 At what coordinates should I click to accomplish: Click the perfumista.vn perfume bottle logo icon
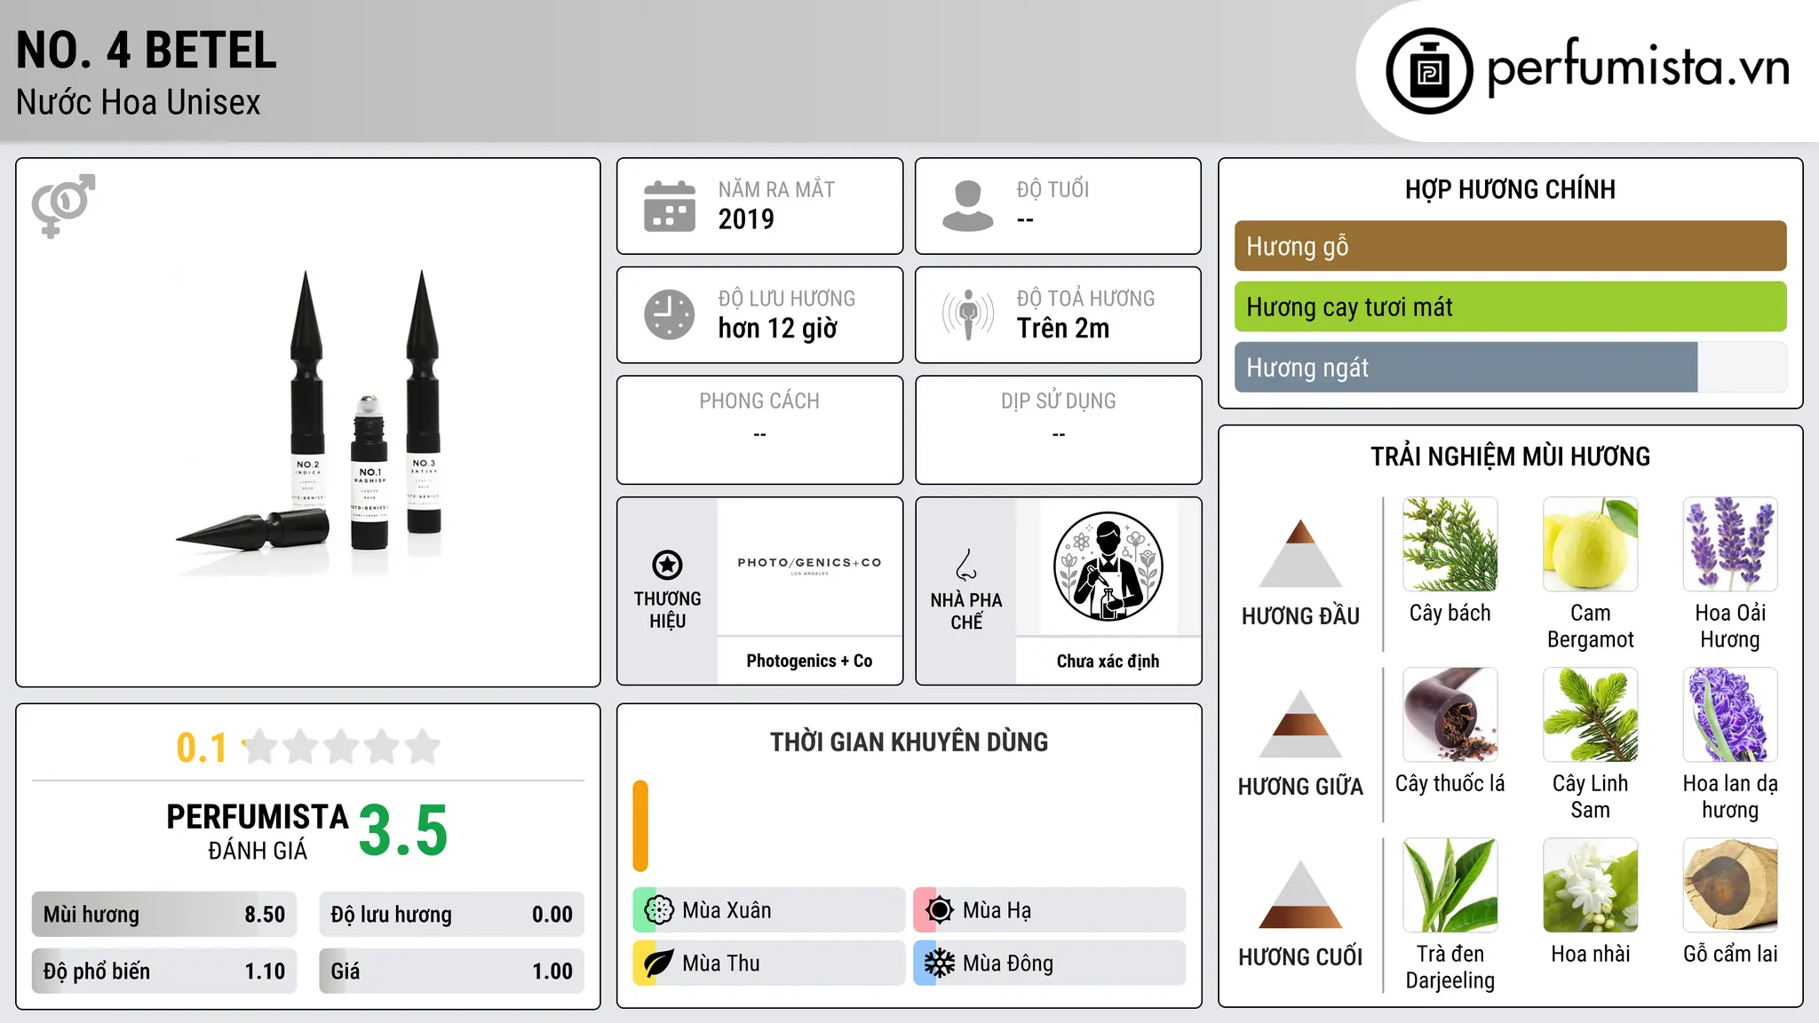(1429, 71)
